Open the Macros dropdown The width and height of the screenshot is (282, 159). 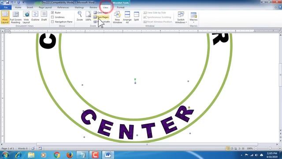pos(193,17)
